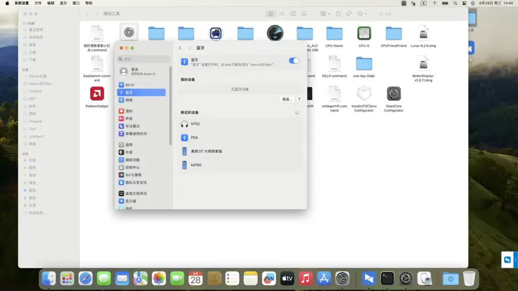Image resolution: width=518 pixels, height=291 pixels.
Task: Select the N702 headphones device
Action: tap(240, 124)
